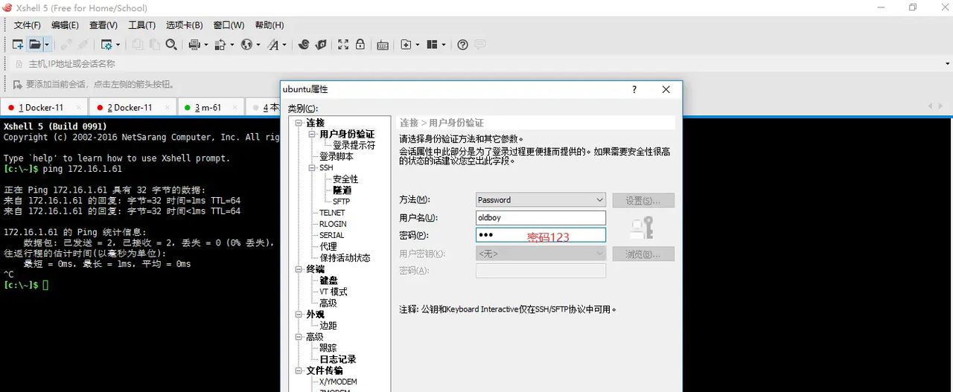953x392 pixels.
Task: Collapse the SSH tree node
Action: (313, 167)
